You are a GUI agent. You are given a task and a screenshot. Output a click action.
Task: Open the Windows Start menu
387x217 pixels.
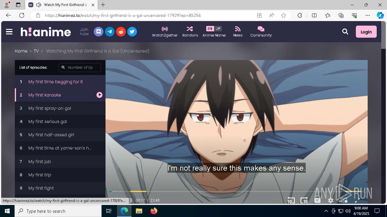[7, 211]
